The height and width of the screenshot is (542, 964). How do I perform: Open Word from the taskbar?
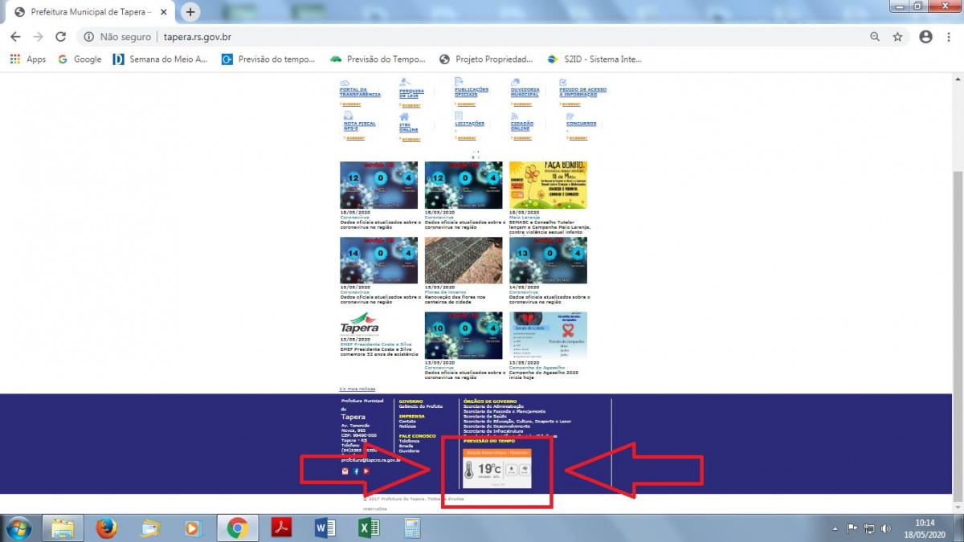pos(325,528)
